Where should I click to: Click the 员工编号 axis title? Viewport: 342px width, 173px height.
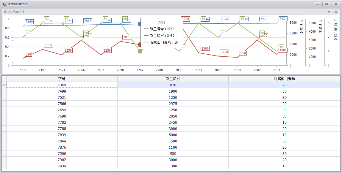301,26
